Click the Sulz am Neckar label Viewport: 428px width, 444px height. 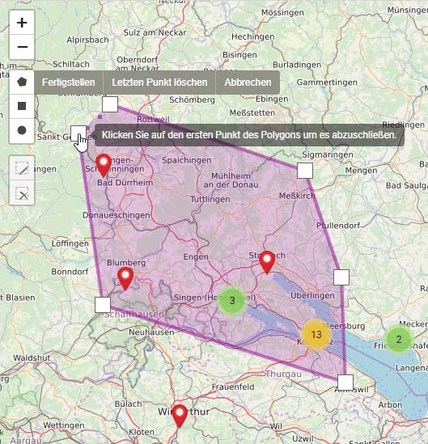click(x=155, y=33)
